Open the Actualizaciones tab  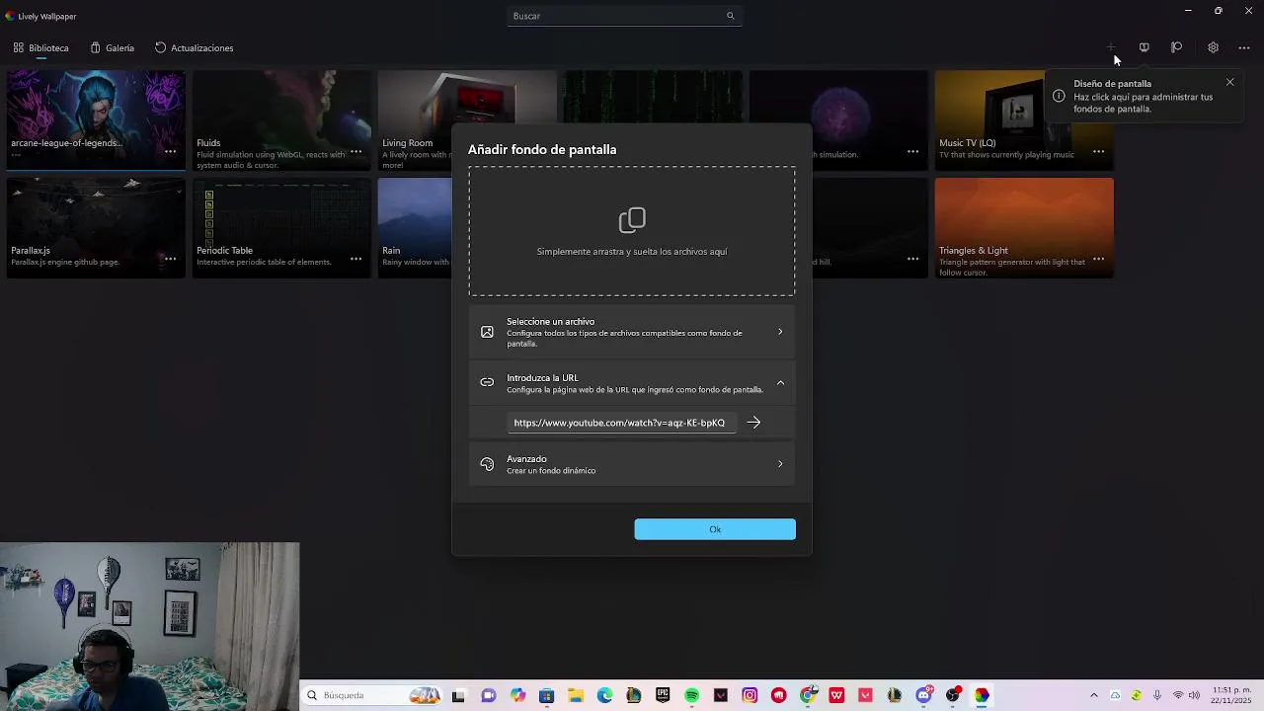(194, 47)
